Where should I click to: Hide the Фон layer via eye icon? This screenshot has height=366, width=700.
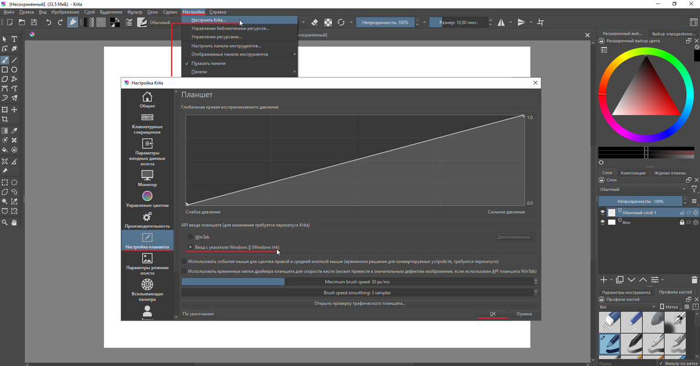[603, 223]
